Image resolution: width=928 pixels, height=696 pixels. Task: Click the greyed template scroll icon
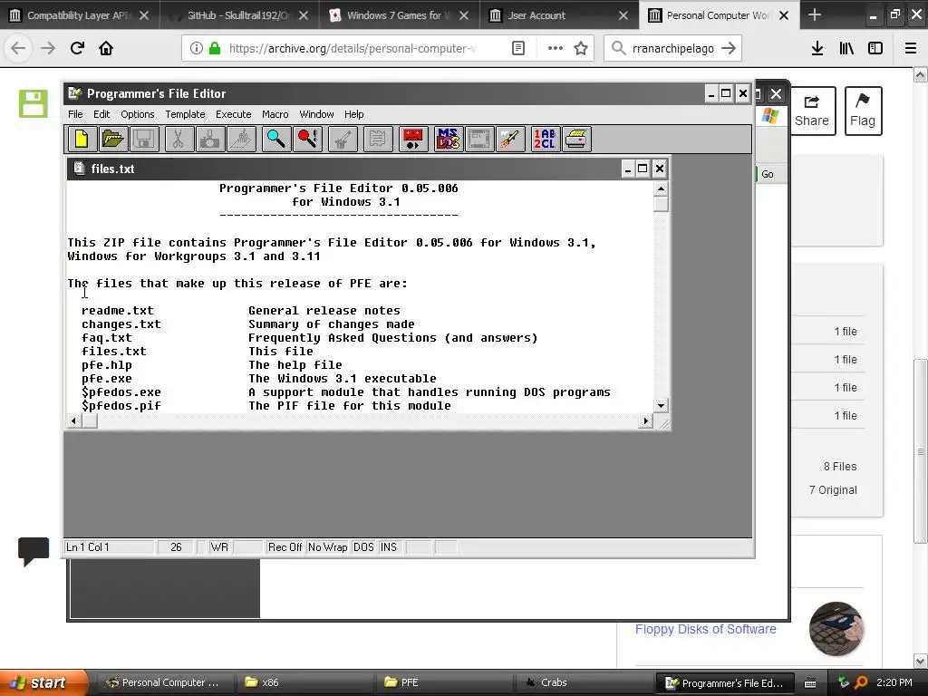pos(378,139)
